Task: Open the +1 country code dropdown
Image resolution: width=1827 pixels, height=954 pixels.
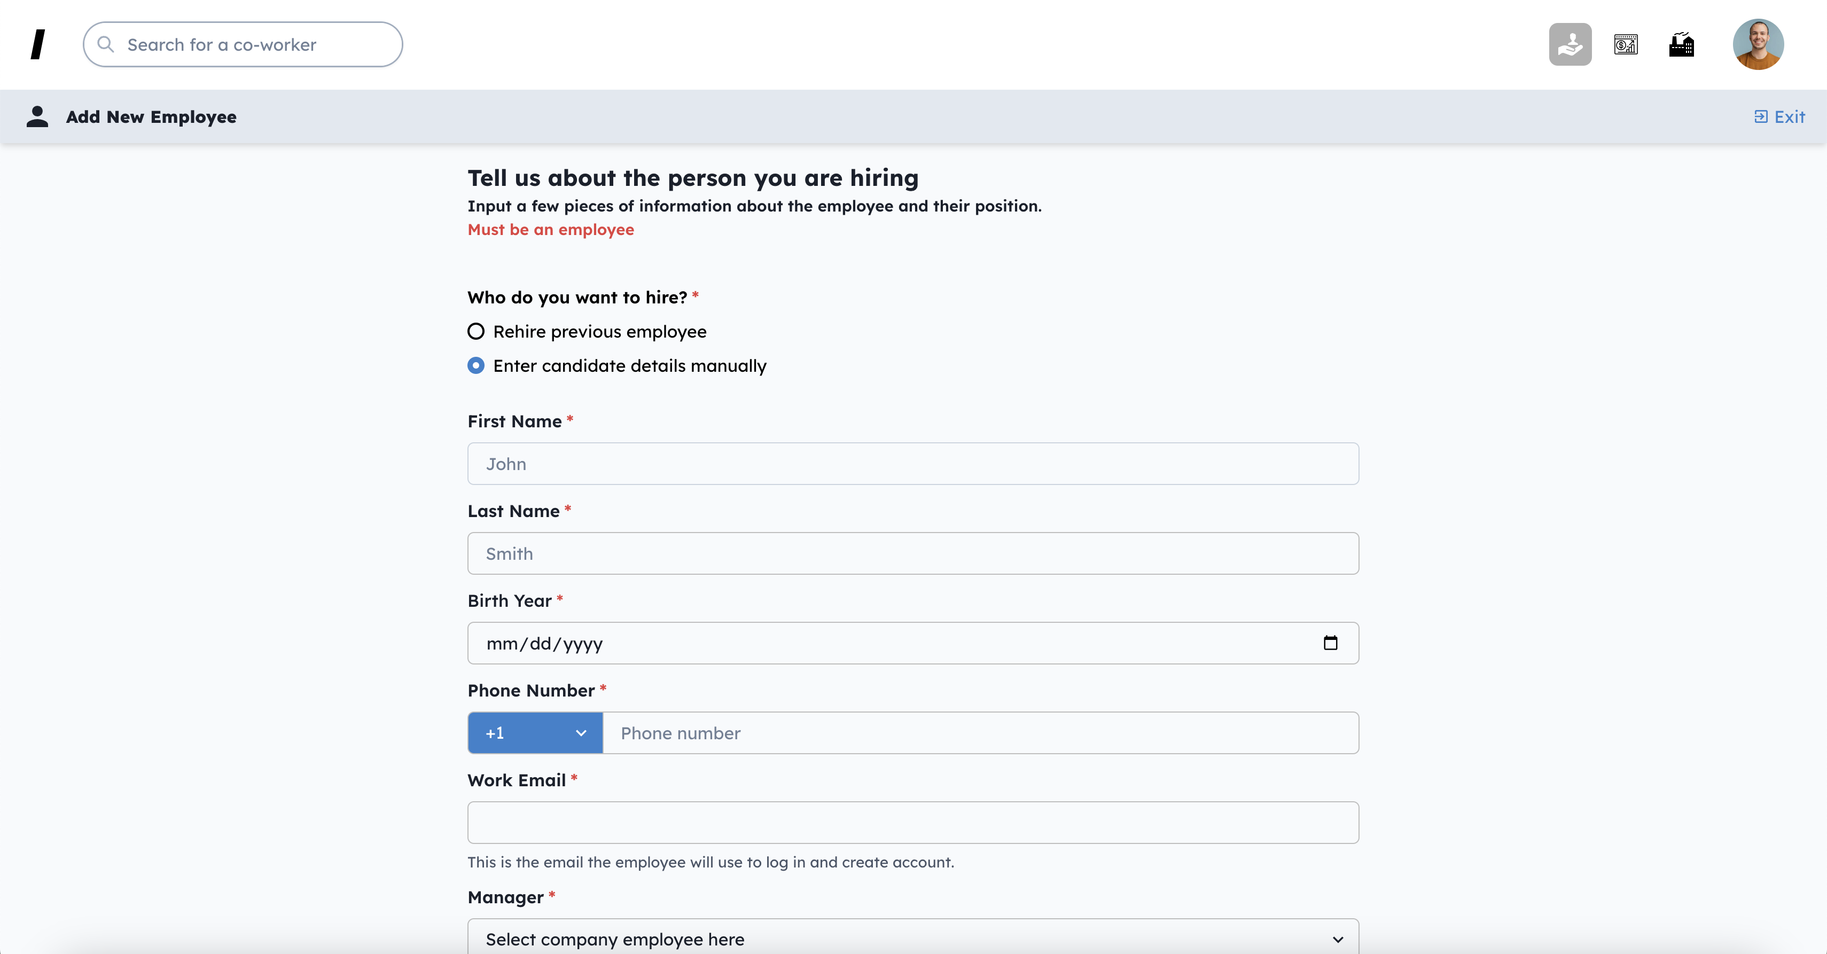Action: coord(535,733)
